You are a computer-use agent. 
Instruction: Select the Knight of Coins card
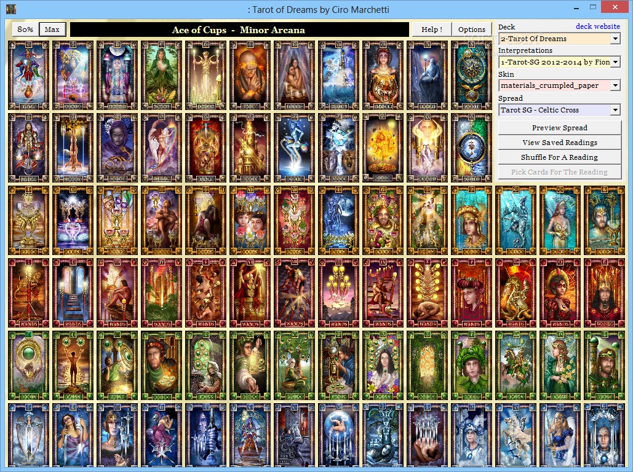click(516, 366)
